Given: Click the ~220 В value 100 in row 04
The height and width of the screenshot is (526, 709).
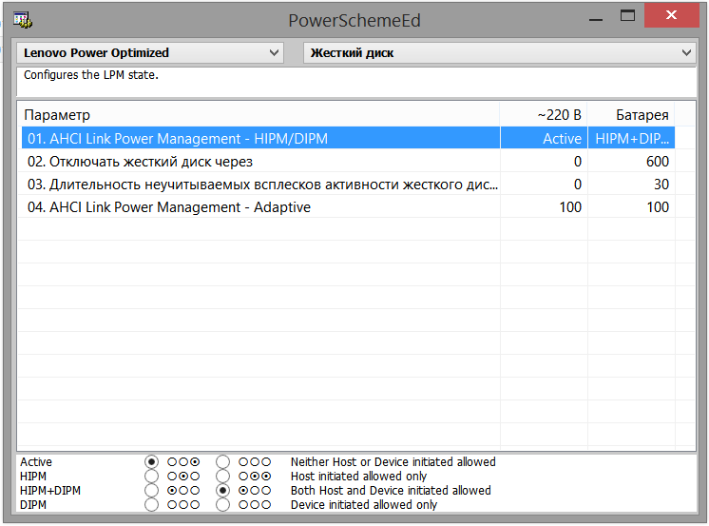Looking at the screenshot, I should 570,207.
